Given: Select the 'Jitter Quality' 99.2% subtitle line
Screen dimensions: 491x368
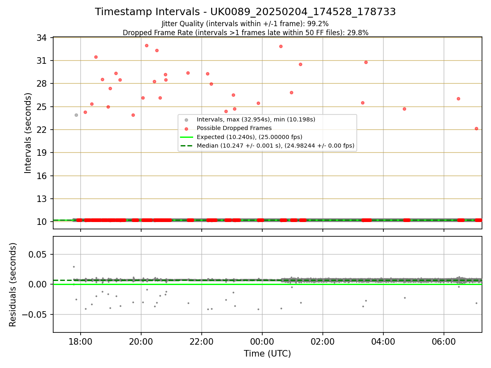Looking at the screenshot, I should (245, 24).
